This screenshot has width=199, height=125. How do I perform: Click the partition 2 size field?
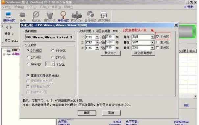[110, 42]
